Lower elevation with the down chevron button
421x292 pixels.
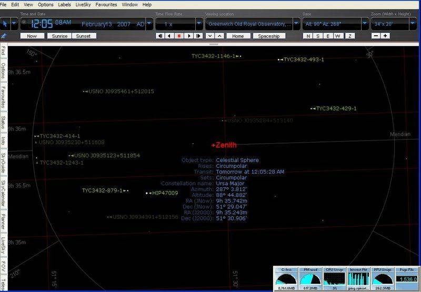[x=210, y=36]
